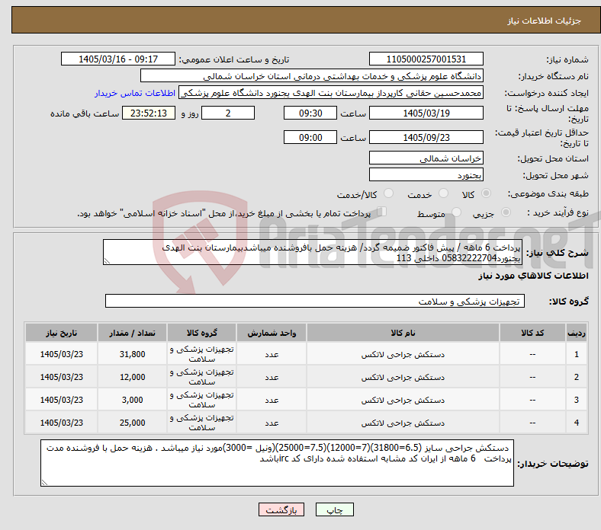Click the اطلاعات کالاهای مورد نیاز heading
The height and width of the screenshot is (530, 601).
pos(533,276)
